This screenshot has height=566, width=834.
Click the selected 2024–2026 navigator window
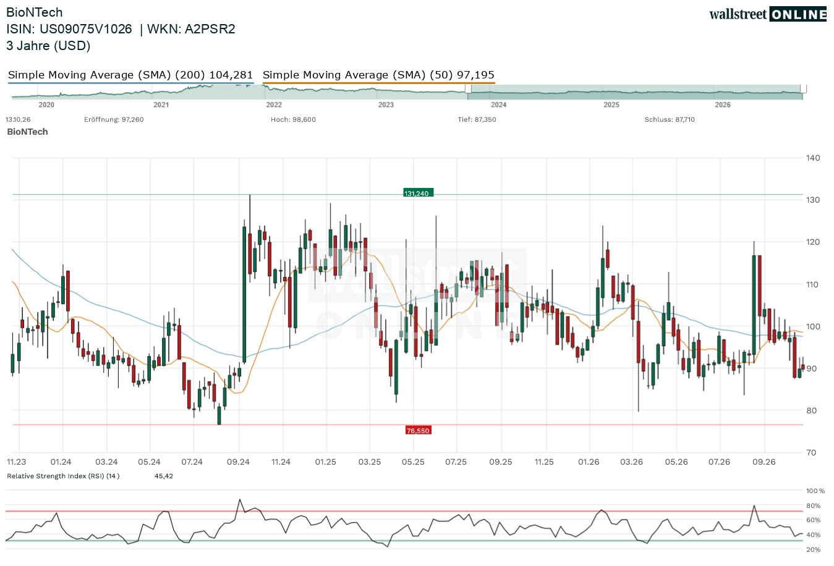point(636,92)
